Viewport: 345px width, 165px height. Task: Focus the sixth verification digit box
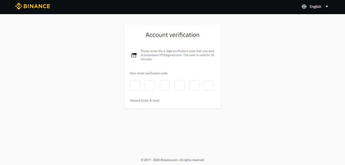[x=209, y=85]
